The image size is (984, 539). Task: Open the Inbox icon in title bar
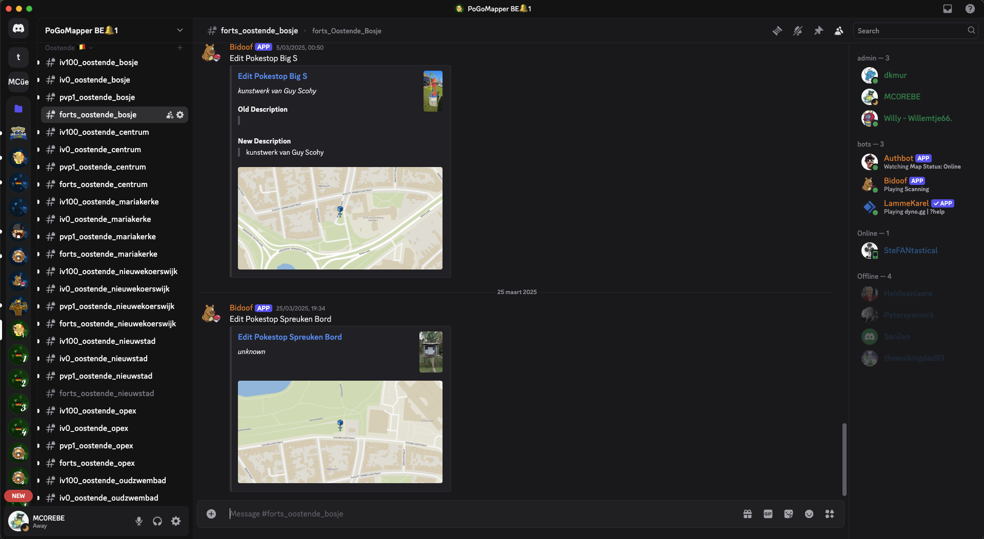(x=948, y=9)
